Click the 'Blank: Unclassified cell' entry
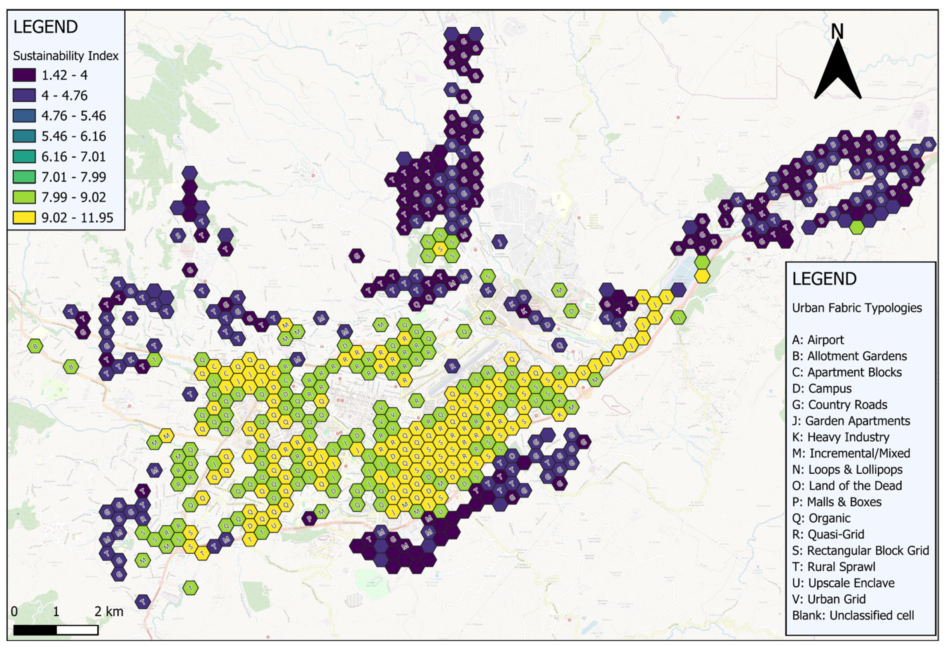 (853, 615)
